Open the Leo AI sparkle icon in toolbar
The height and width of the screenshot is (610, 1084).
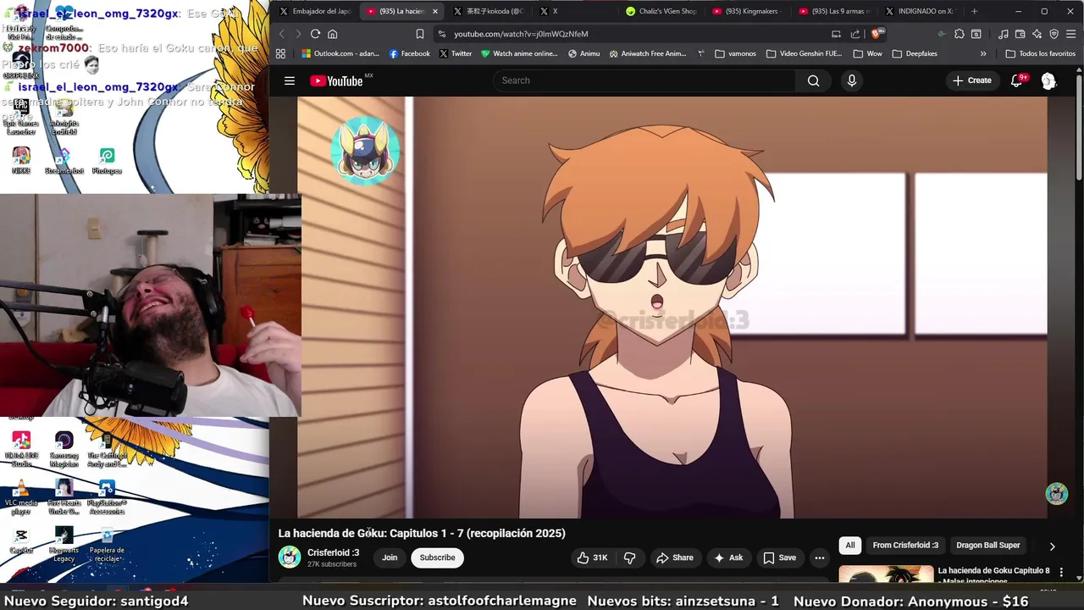point(1037,34)
